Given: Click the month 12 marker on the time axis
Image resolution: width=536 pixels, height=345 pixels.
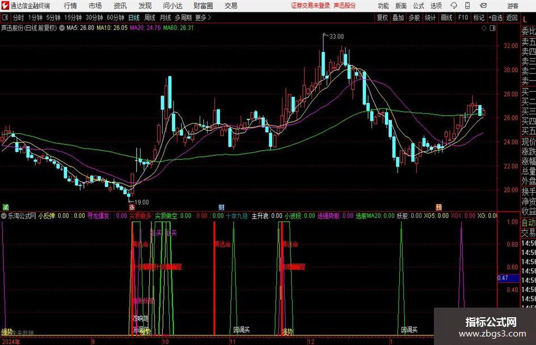Looking at the screenshot, I should tap(311, 342).
